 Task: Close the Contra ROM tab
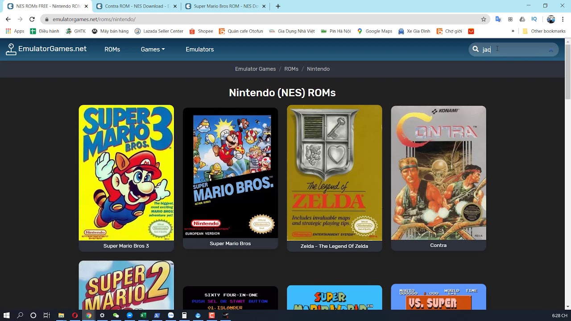pyautogui.click(x=176, y=6)
